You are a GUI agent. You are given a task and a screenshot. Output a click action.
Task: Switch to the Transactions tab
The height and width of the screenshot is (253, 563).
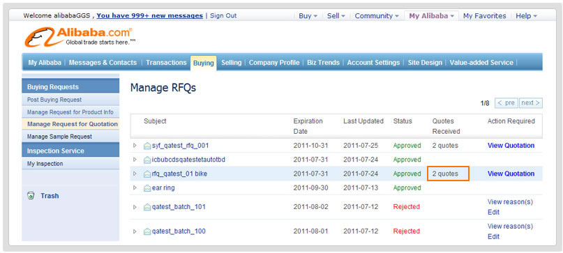pos(166,63)
